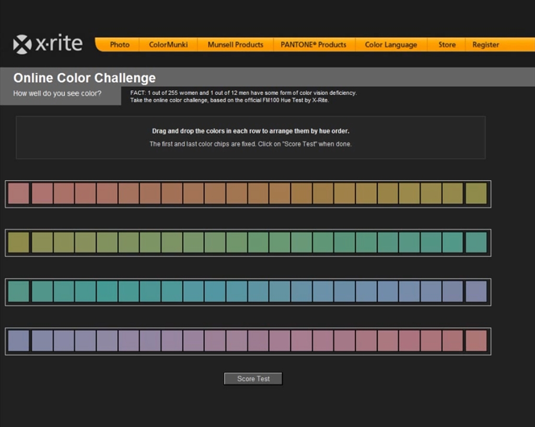Click the 'How well do you see color?' tab
Viewport: 535px width, 427px height.
(x=57, y=94)
